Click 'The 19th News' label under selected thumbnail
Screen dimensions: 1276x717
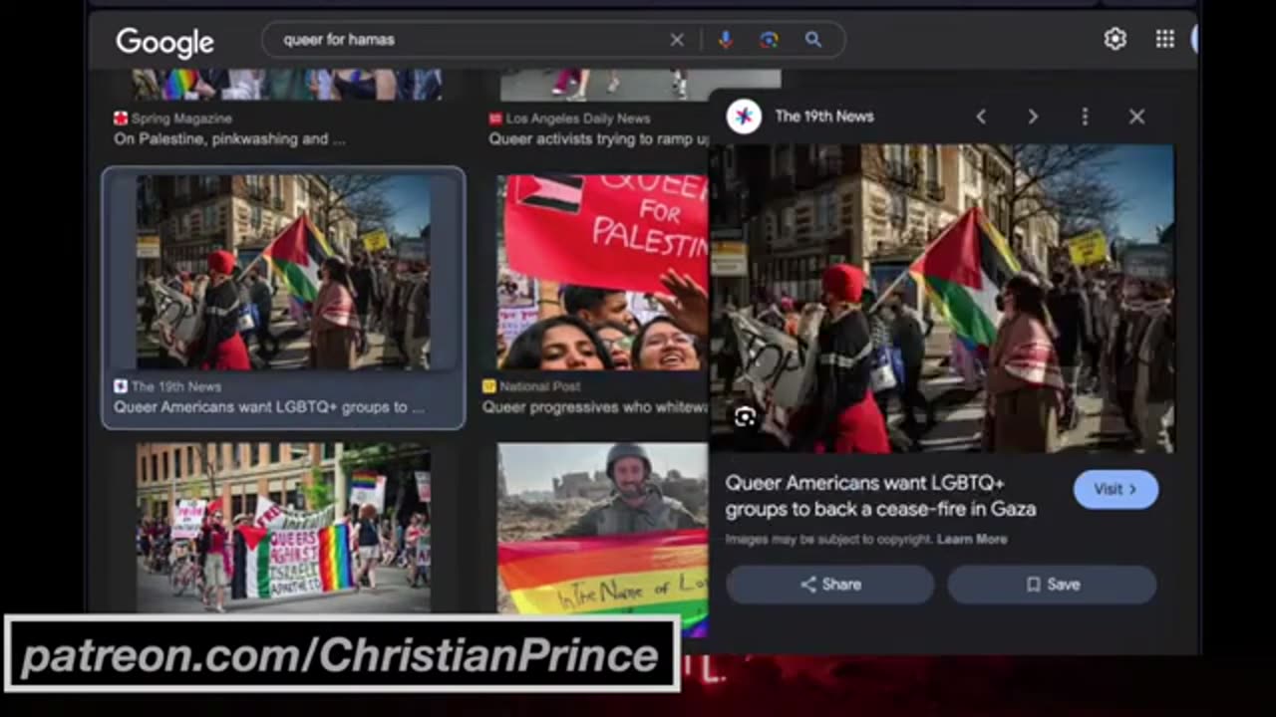(176, 386)
